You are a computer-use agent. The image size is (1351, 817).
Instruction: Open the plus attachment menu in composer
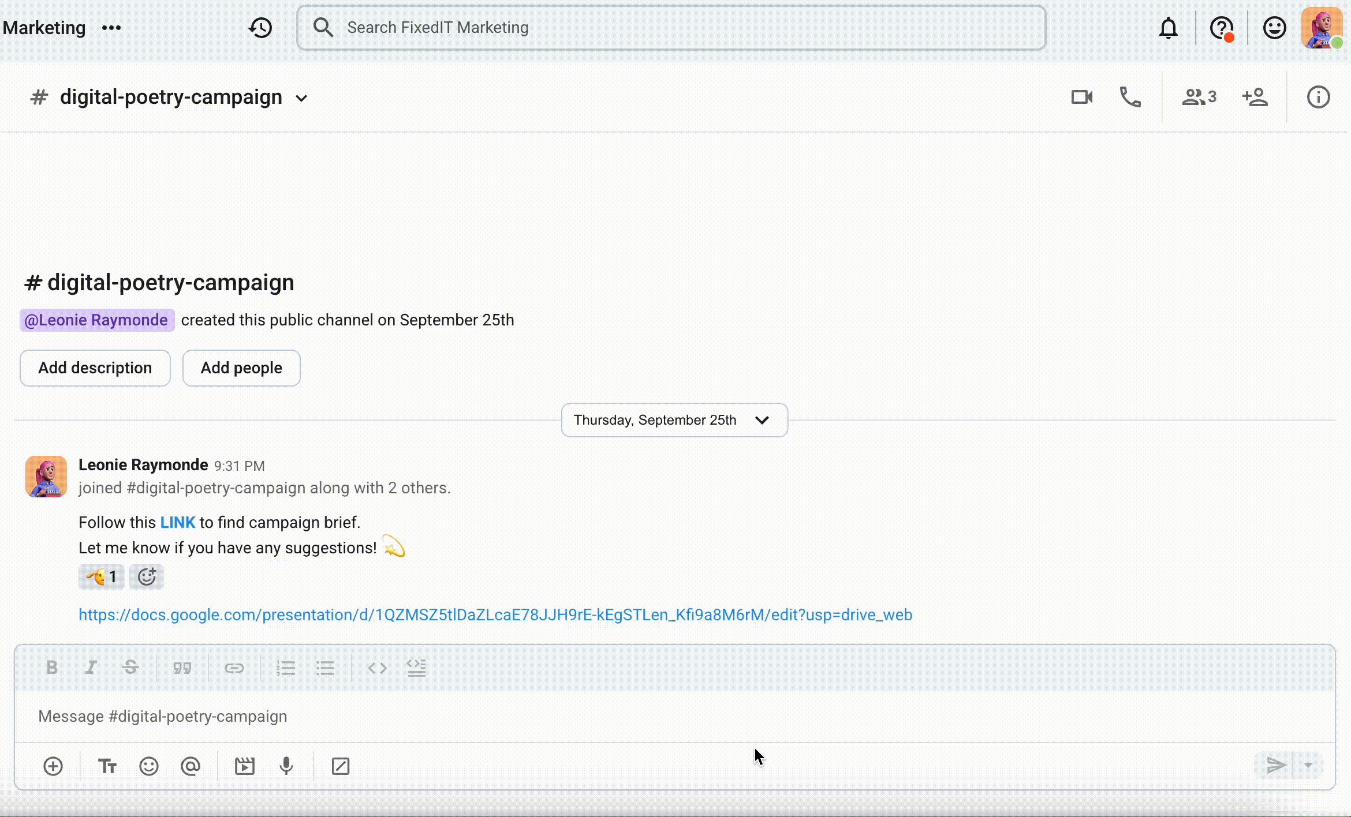53,766
